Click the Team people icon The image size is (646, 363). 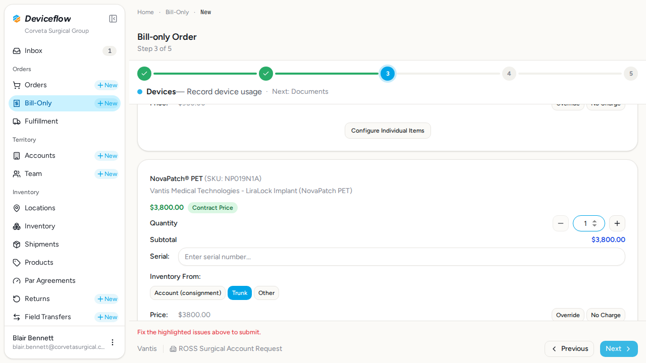click(17, 174)
